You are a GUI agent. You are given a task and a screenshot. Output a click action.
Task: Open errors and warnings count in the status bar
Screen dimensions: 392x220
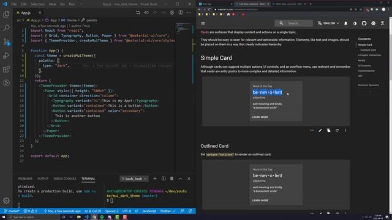click(31, 211)
